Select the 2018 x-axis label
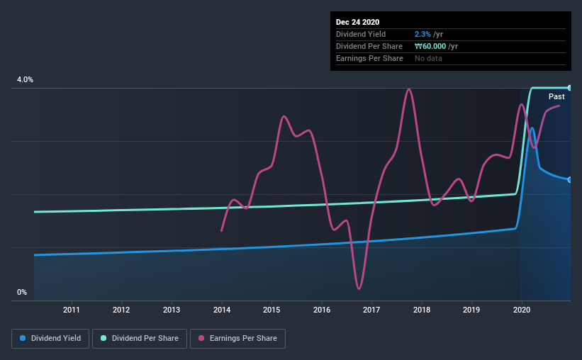 (x=422, y=310)
